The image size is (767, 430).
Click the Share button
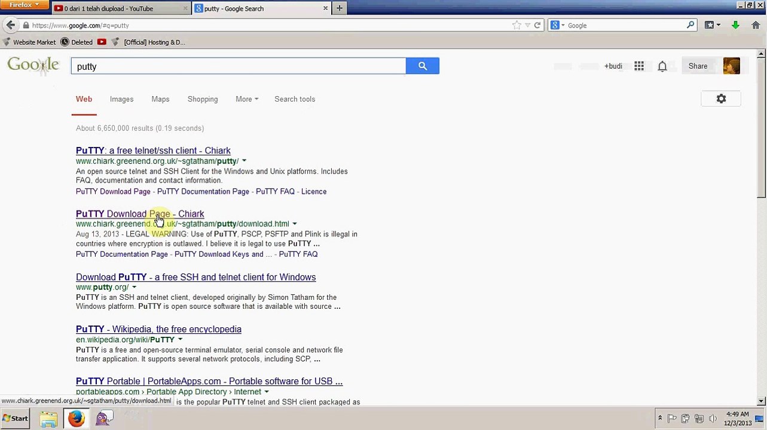[x=698, y=66]
